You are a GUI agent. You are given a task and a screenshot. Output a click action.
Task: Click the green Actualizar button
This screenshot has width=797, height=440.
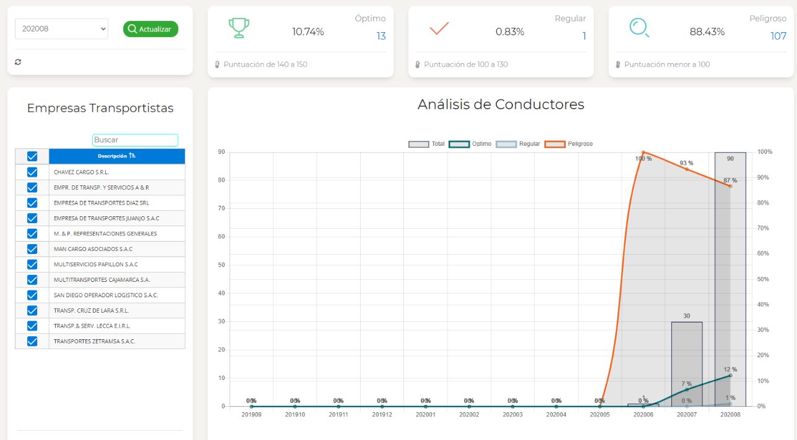point(150,29)
